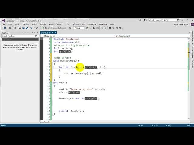The height and width of the screenshot is (145, 194).
Task: Click the JD account avatar
Action: pos(192,24)
